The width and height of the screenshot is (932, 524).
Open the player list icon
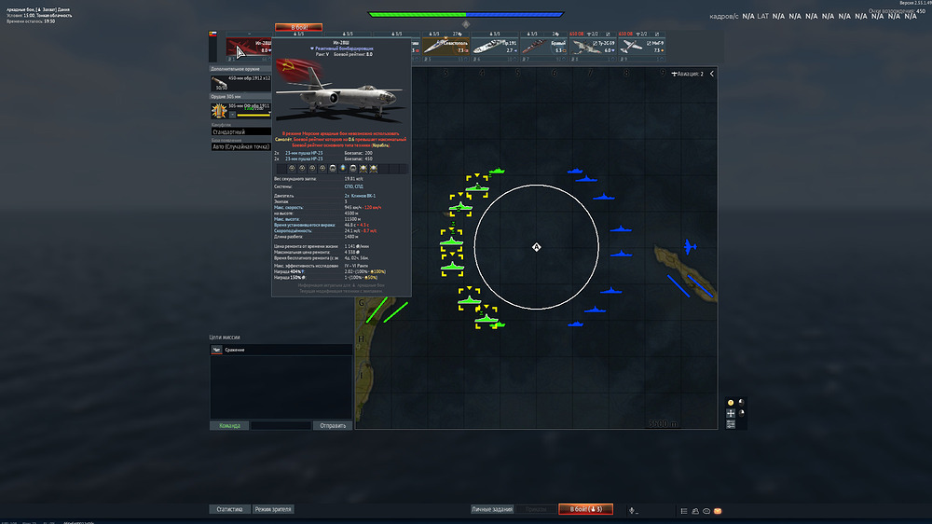tap(684, 510)
